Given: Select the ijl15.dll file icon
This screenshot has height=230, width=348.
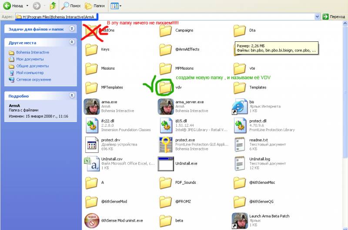Looking at the screenshot, I should 166,125.
